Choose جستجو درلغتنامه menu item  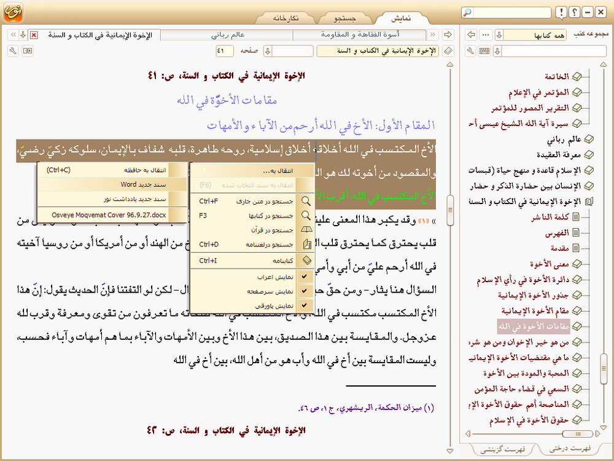[x=252, y=245]
